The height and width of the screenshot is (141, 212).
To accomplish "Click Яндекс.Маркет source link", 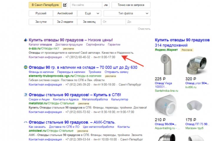I will coord(166,50).
